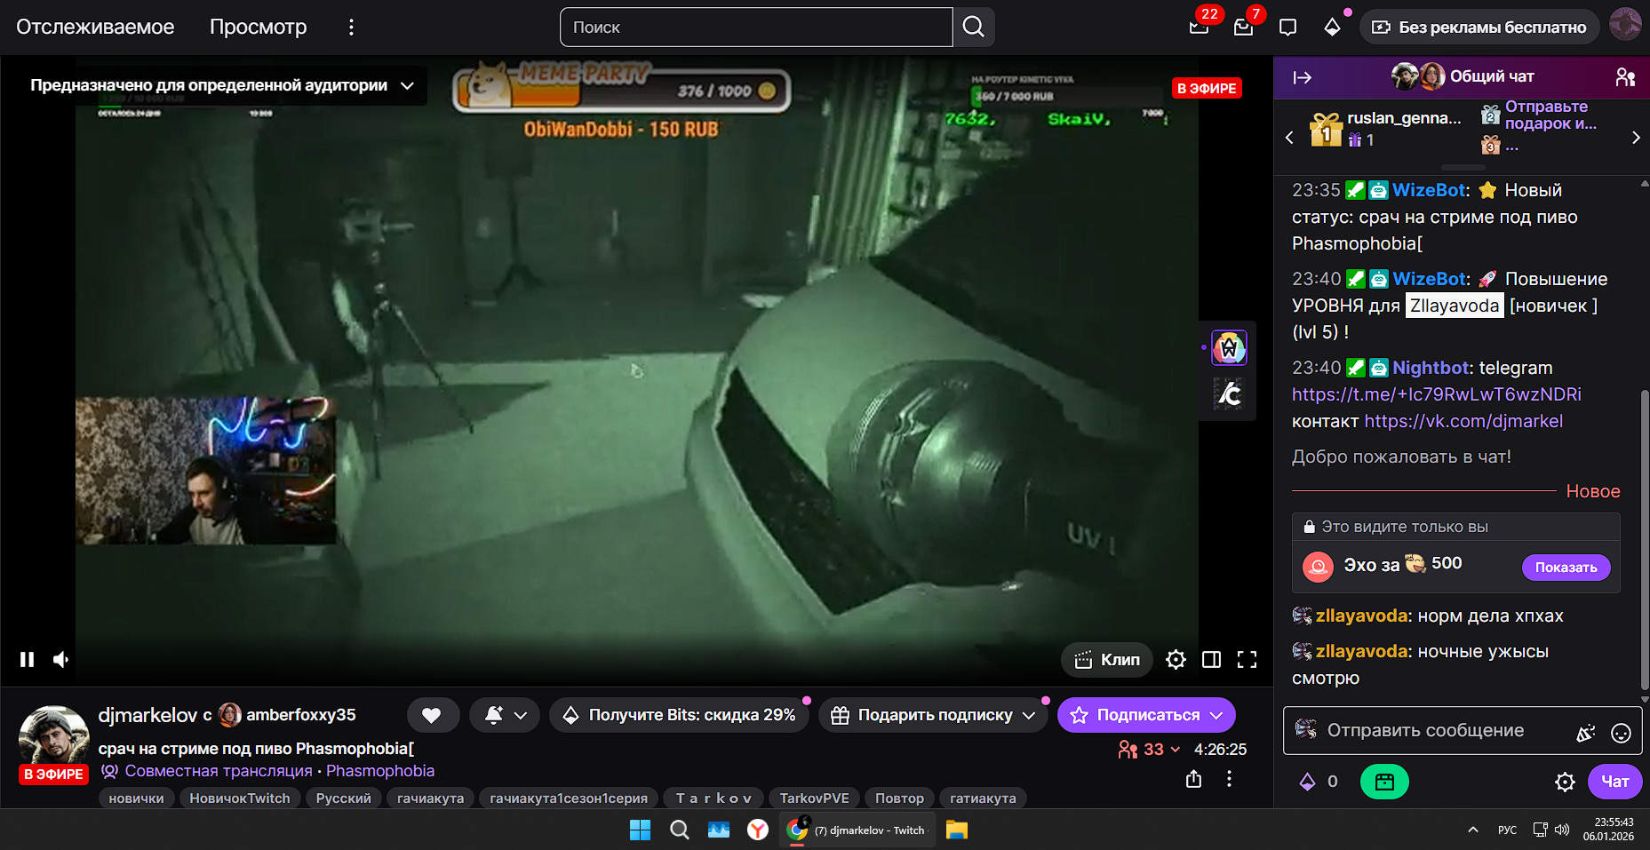1650x850 pixels.
Task: Click the Чат send button
Action: click(1614, 782)
